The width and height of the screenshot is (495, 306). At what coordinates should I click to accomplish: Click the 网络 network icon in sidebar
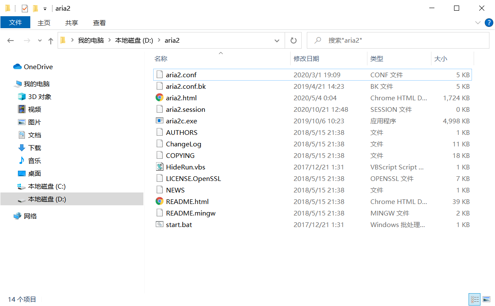click(17, 216)
